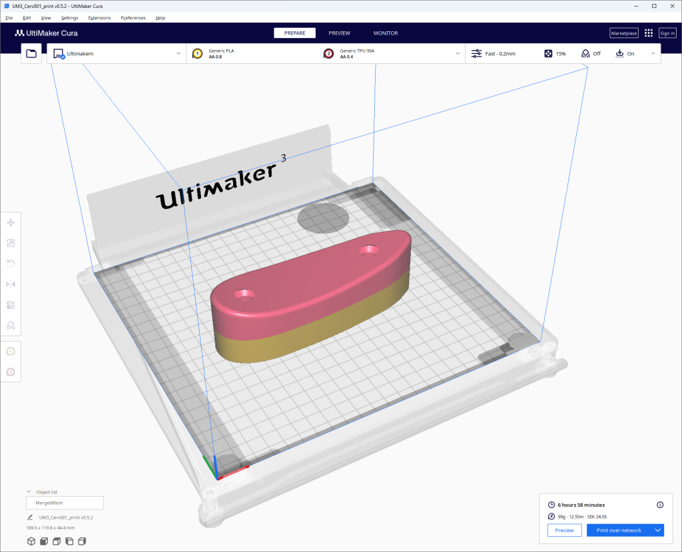Click the print time info icon

point(660,505)
